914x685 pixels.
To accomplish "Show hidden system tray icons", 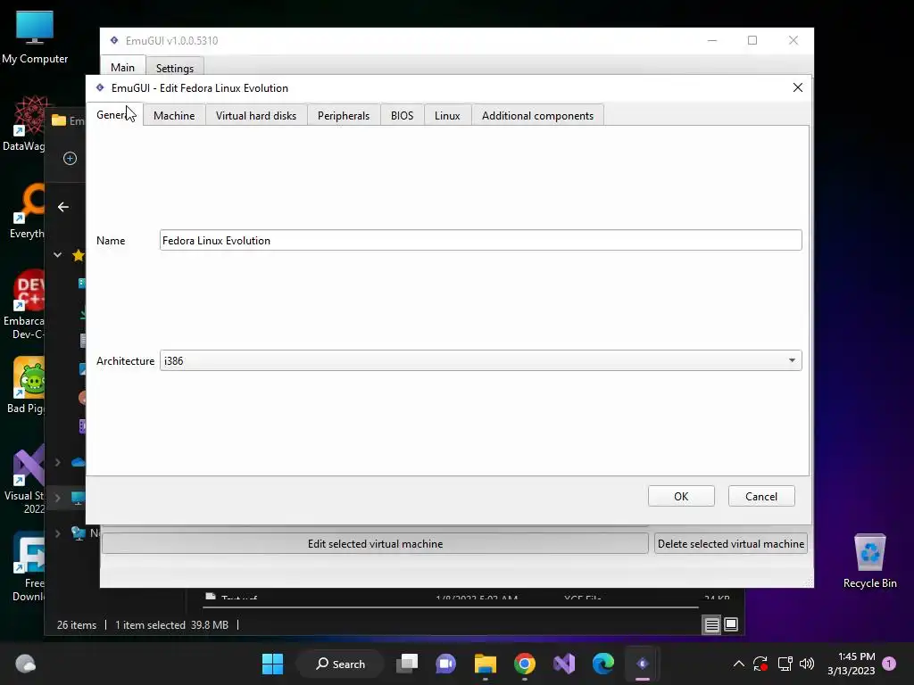I will coord(738,664).
